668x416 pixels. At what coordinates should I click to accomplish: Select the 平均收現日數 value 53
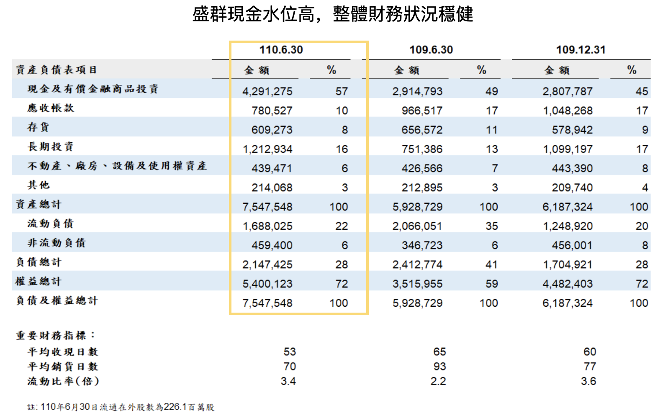point(289,352)
